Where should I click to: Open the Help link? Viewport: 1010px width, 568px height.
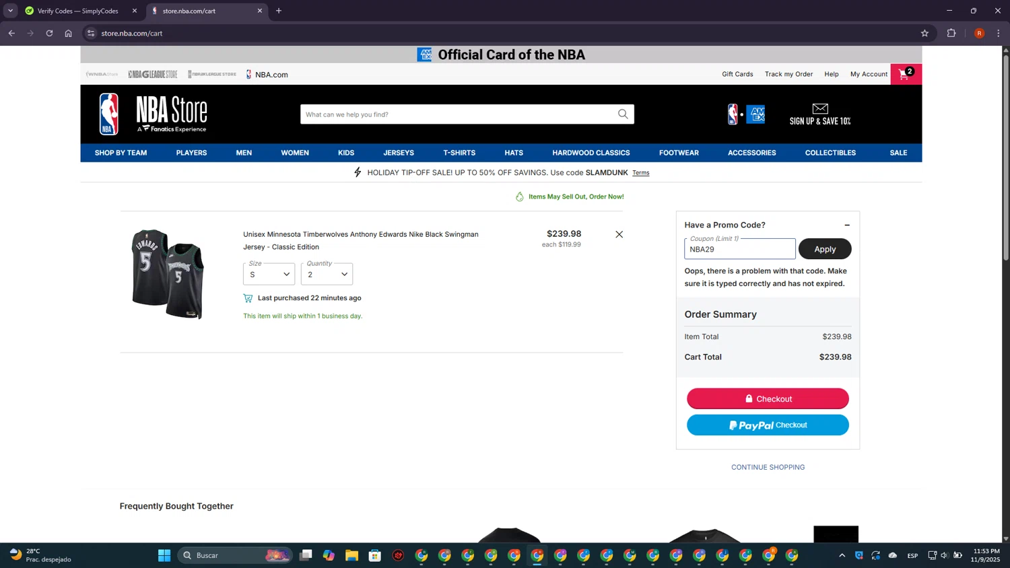pos(832,74)
